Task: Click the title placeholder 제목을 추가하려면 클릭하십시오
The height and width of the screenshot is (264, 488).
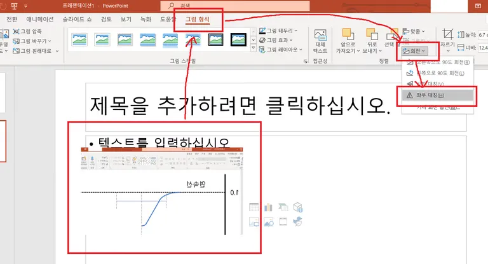Action: tap(240, 106)
